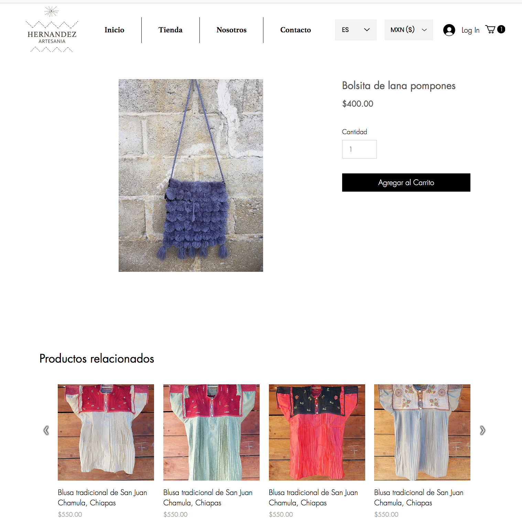The height and width of the screenshot is (525, 522).
Task: Click the user avatar icon
Action: coord(449,30)
